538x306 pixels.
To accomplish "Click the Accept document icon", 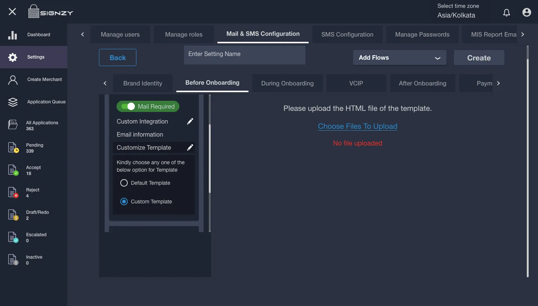I will (x=13, y=170).
